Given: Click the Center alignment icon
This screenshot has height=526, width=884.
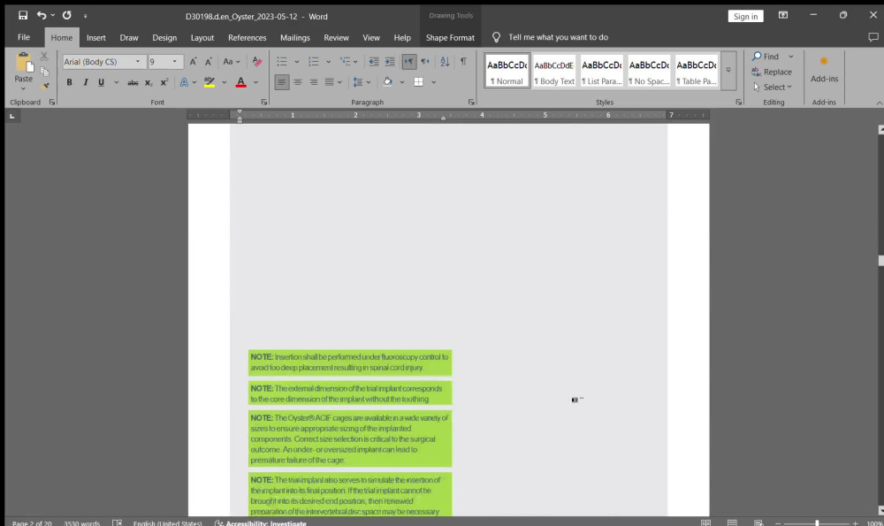Looking at the screenshot, I should tap(298, 82).
